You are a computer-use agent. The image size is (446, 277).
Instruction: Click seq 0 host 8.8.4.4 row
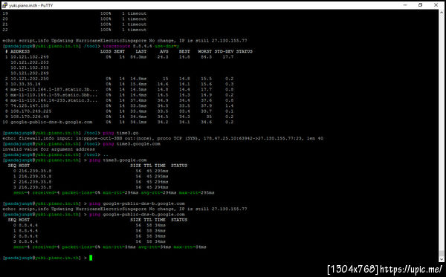pos(89,225)
